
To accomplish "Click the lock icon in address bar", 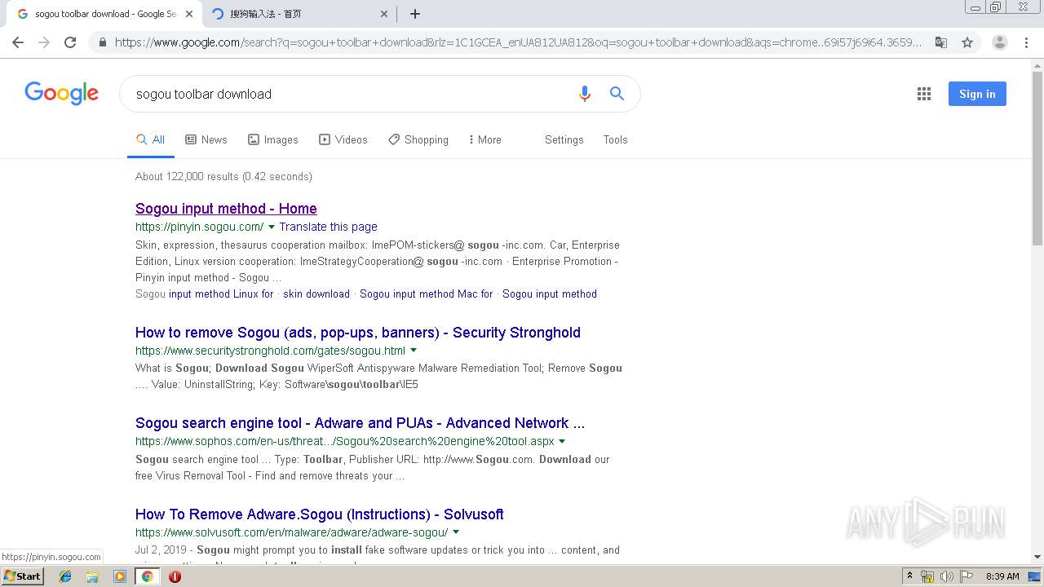I will coord(102,42).
